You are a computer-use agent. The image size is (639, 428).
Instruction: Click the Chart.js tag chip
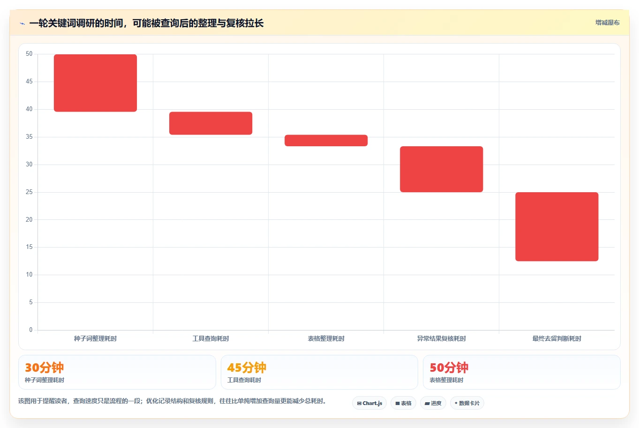tap(369, 403)
